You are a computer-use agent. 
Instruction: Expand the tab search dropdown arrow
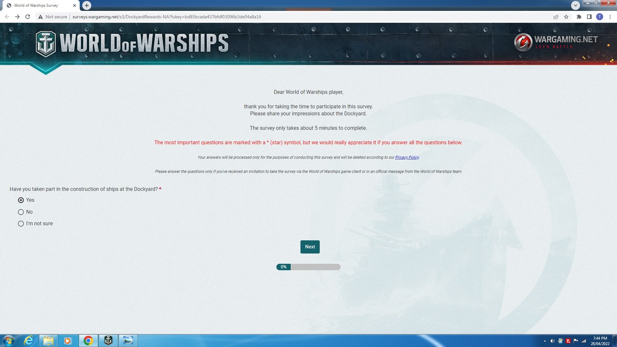575,5
